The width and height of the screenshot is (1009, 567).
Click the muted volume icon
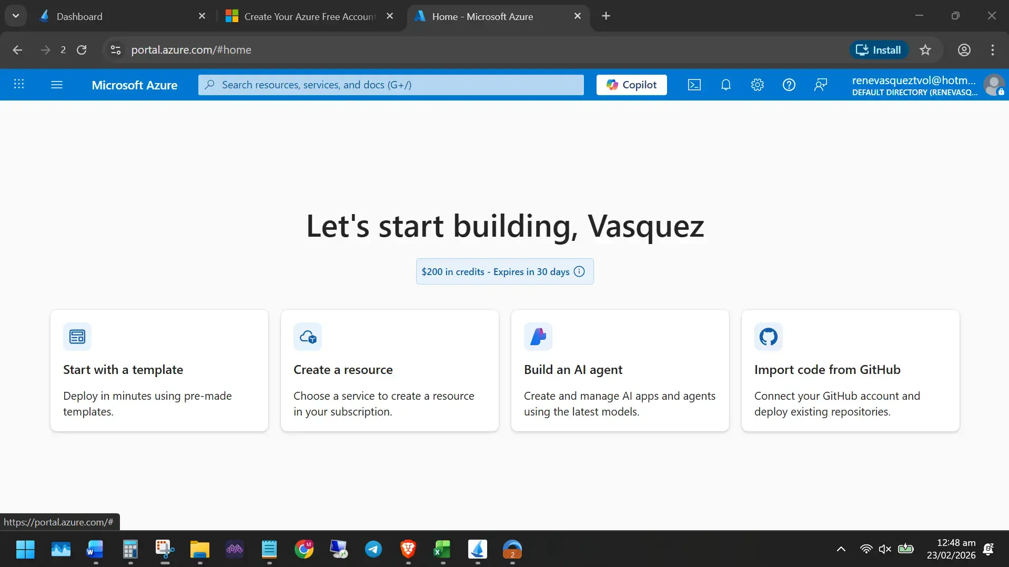885,549
